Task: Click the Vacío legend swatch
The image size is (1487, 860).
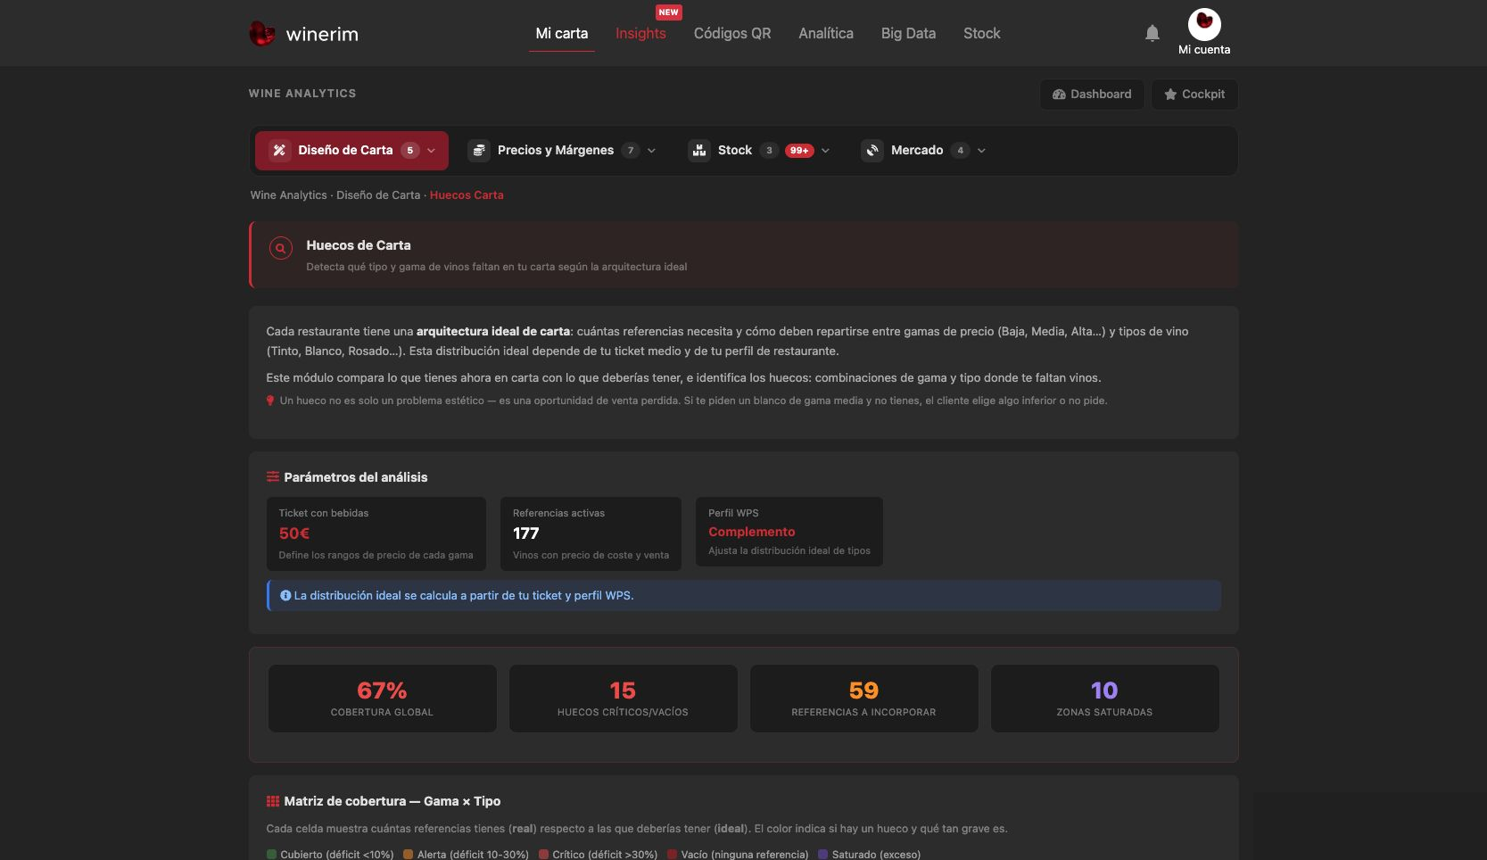Action: (x=673, y=855)
